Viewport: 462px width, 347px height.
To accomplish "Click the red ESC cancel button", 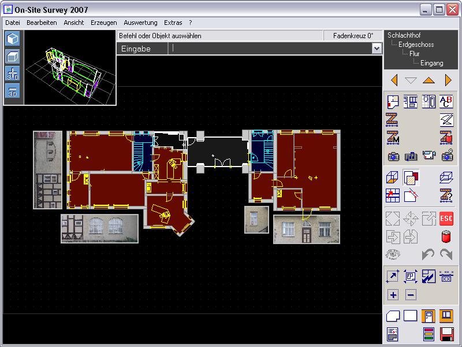I will [x=446, y=219].
